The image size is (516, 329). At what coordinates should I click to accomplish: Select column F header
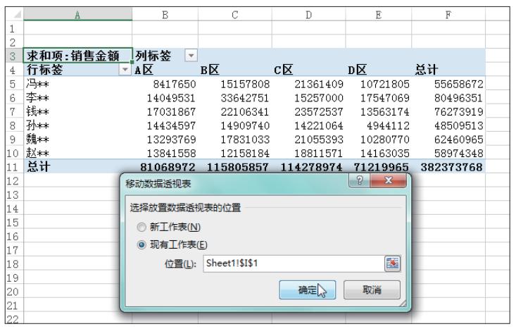pyautogui.click(x=448, y=15)
